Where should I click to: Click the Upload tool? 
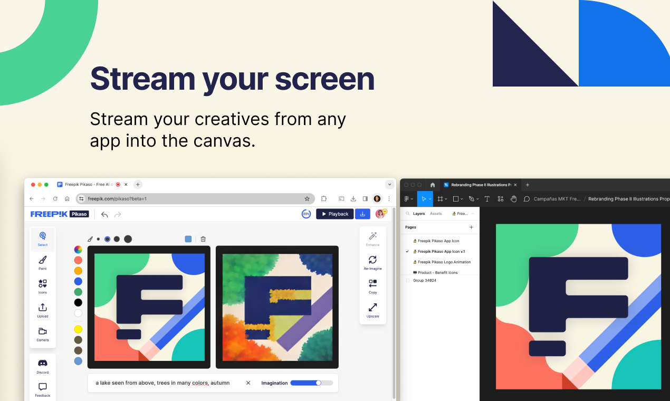[x=43, y=310]
